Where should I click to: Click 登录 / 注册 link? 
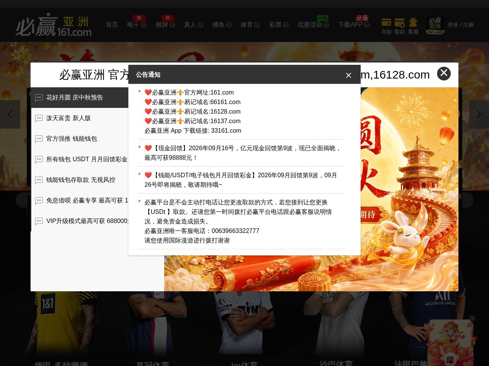[461, 25]
